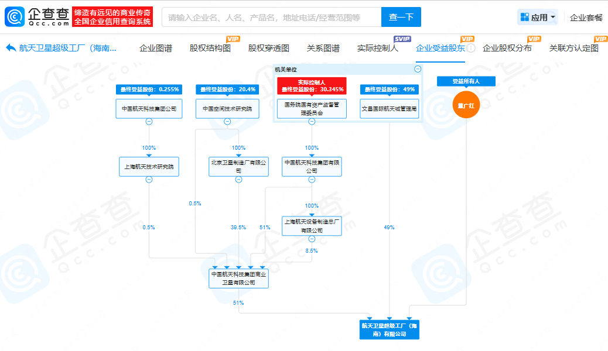
Task: Switch to 关联方认定图 tab
Action: coord(573,48)
